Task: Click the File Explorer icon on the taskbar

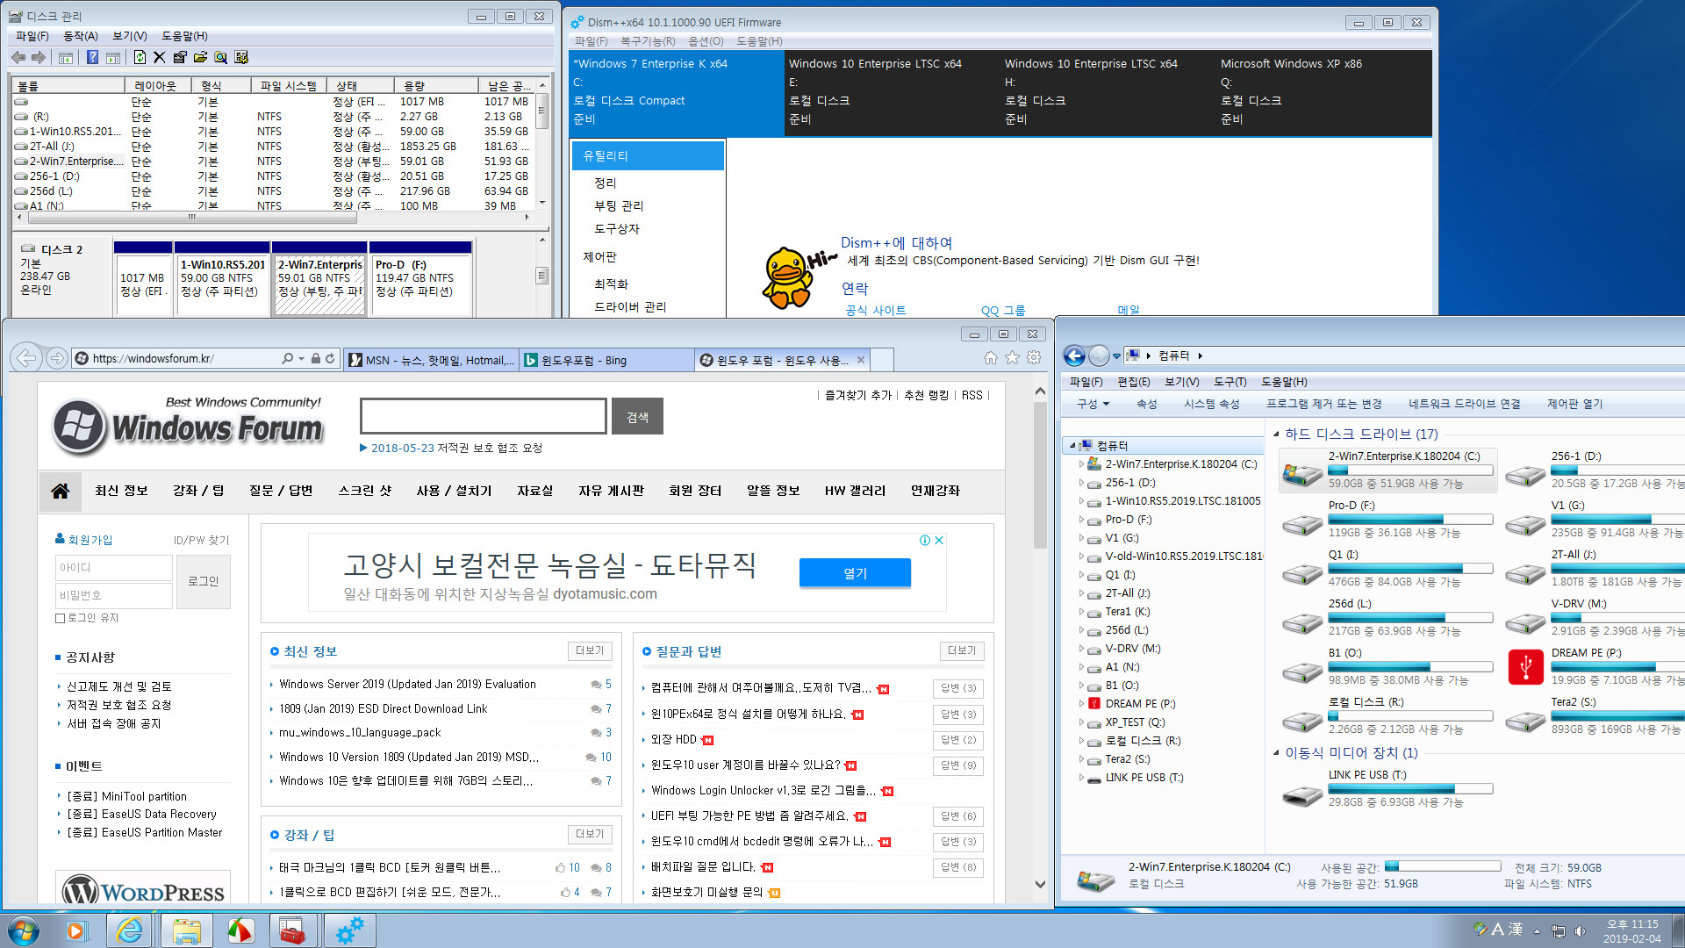Action: tap(186, 930)
